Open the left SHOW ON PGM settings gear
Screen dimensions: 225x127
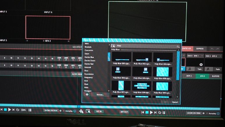[61, 111]
